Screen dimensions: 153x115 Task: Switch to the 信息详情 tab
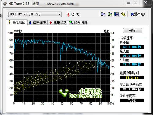[x=37, y=23]
